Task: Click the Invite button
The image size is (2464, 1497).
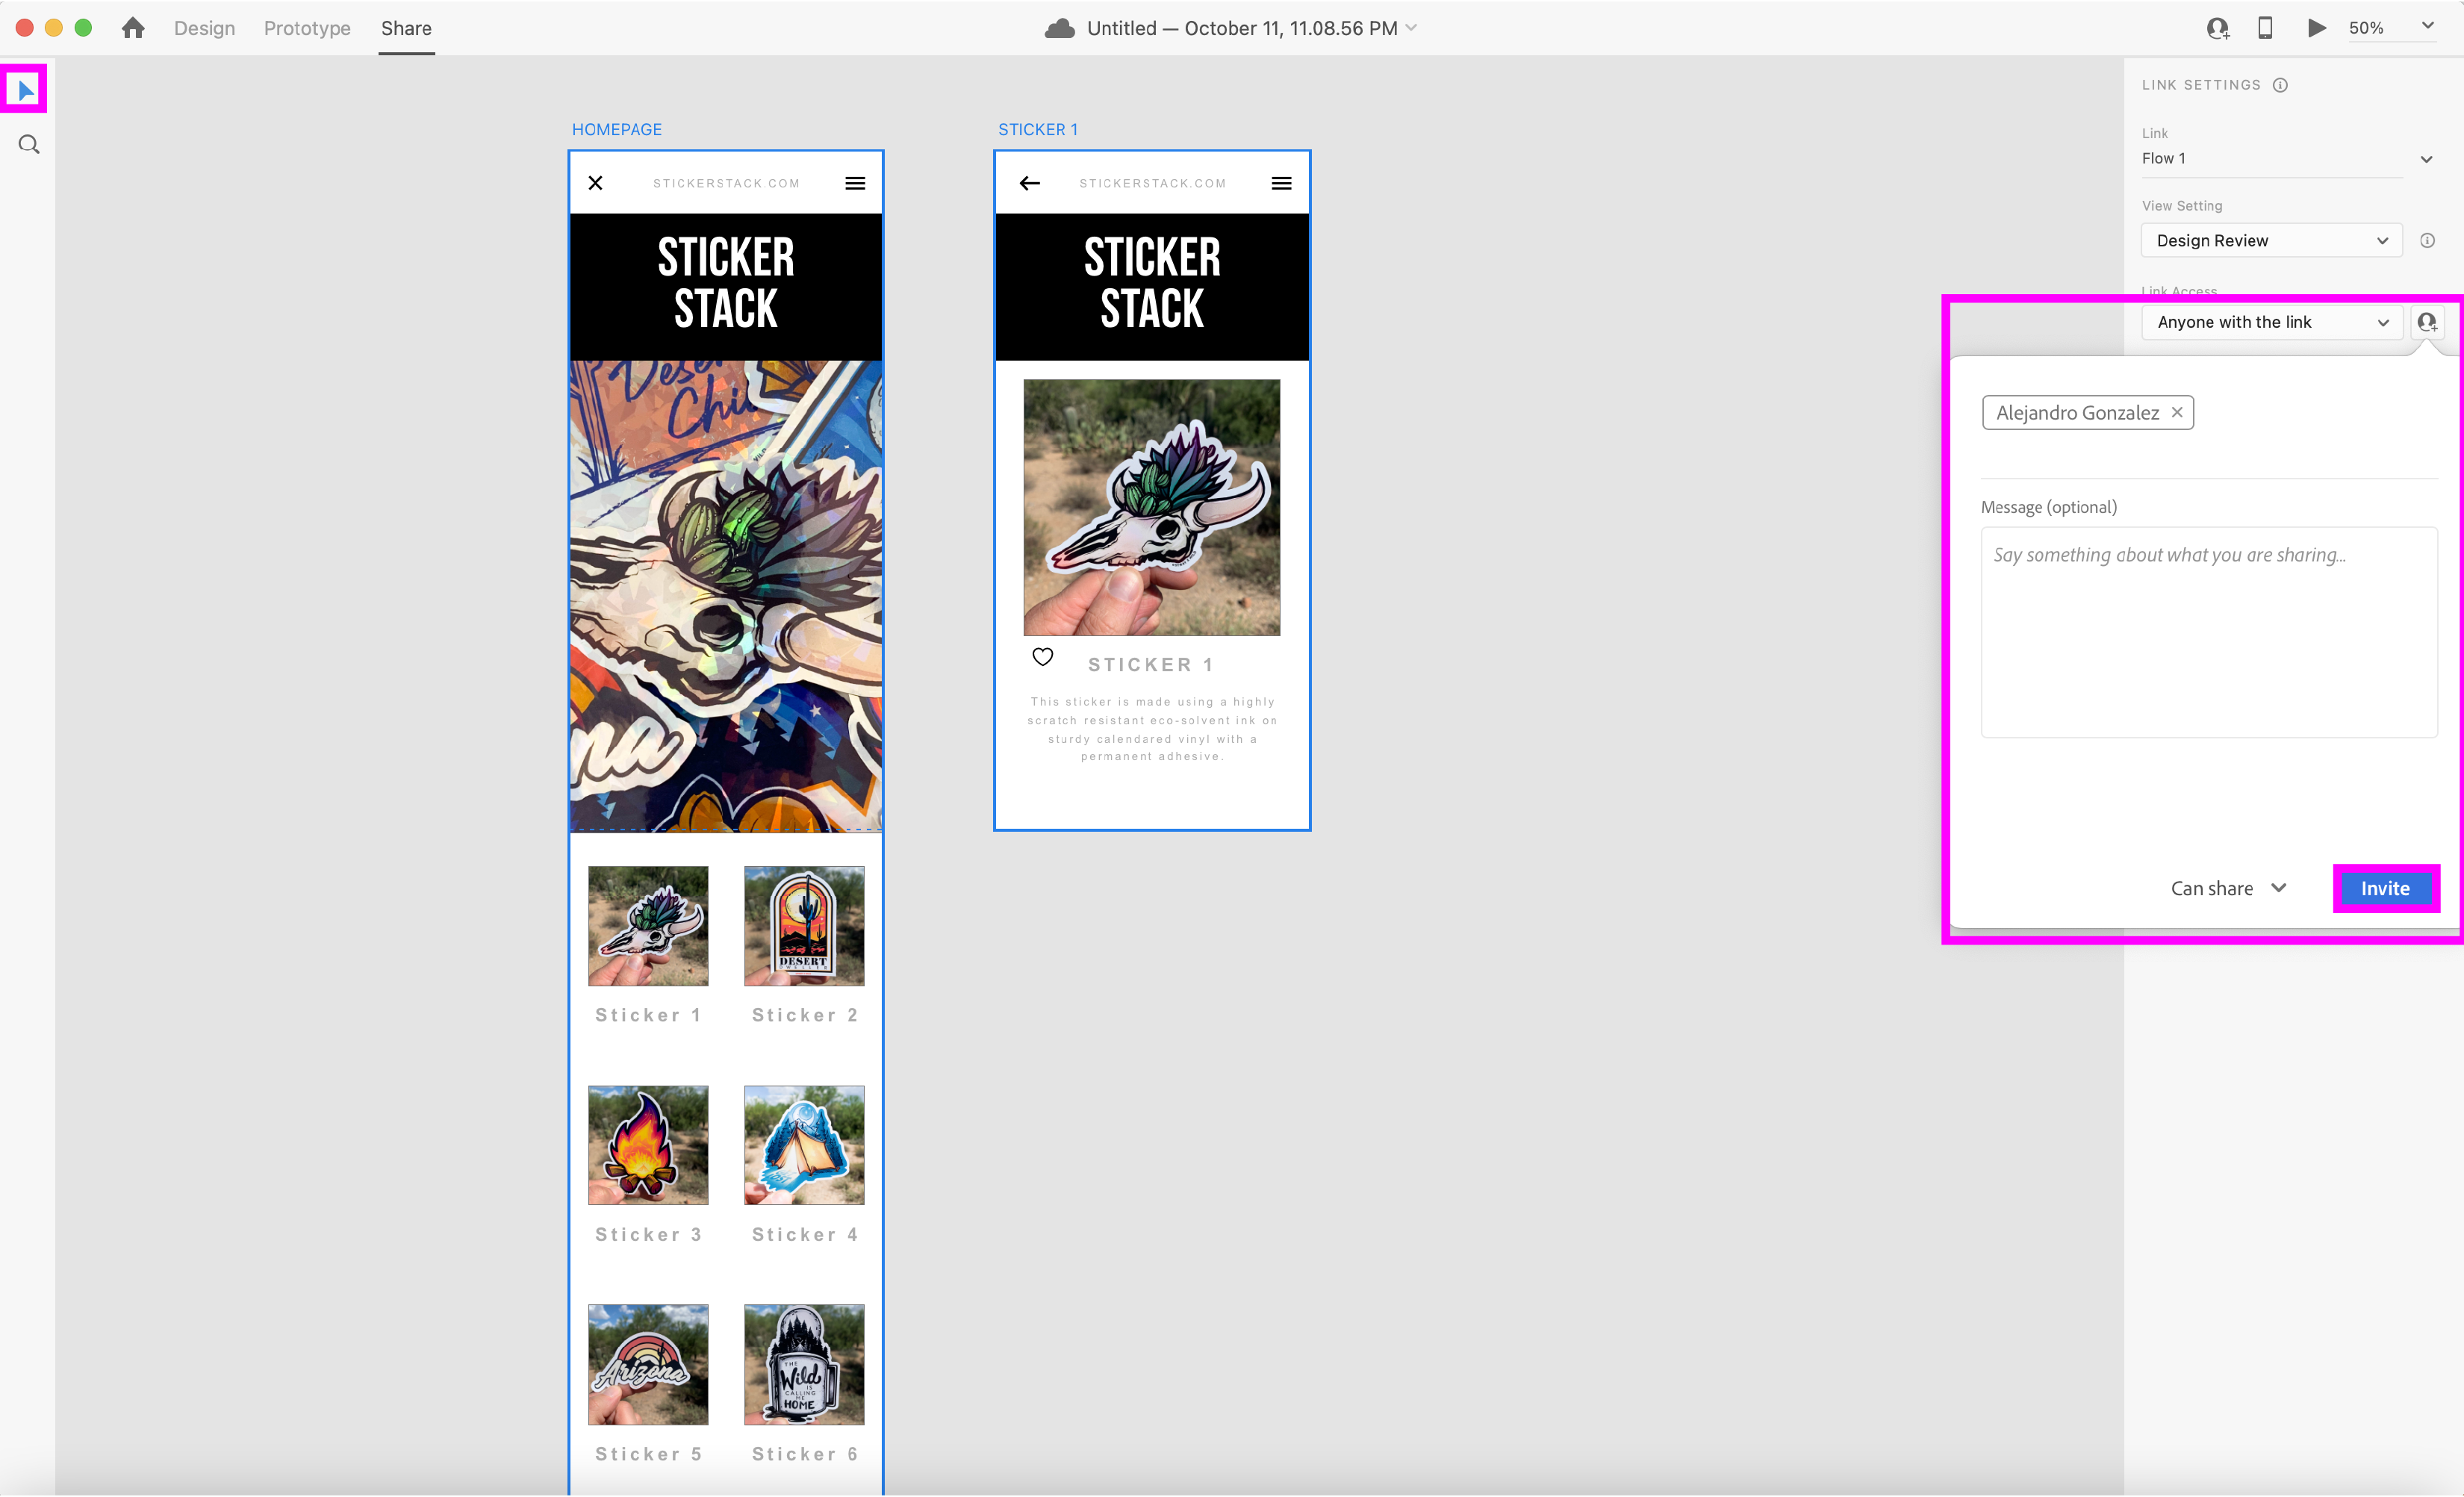Action: (2385, 888)
